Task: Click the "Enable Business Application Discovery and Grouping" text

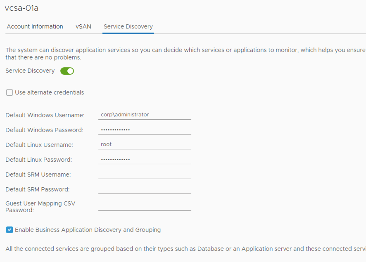Action: click(88, 230)
